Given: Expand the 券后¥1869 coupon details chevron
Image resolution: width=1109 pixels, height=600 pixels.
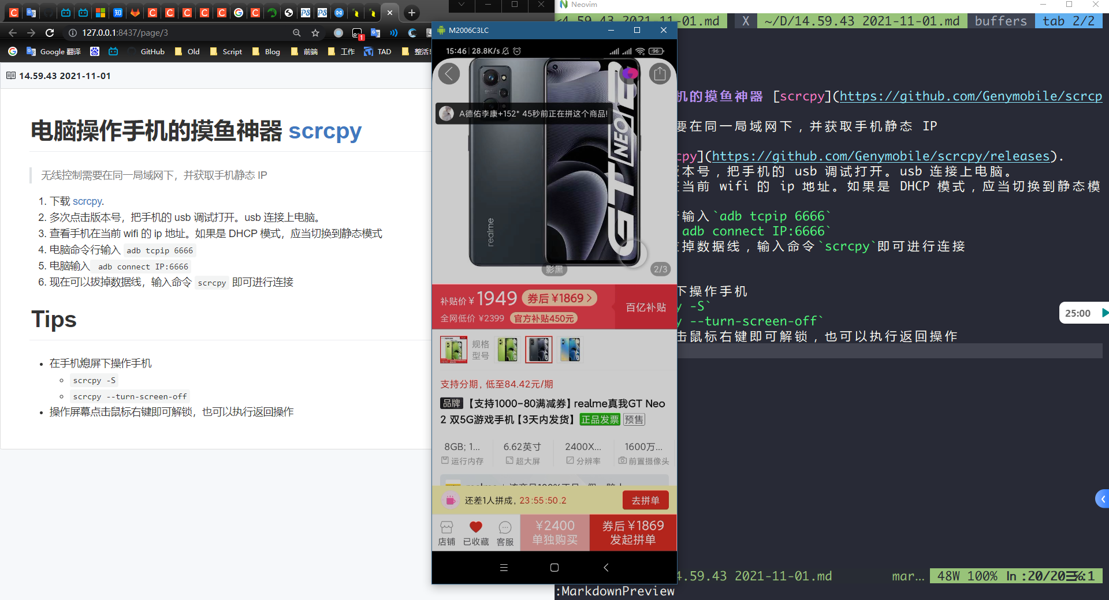Looking at the screenshot, I should 590,298.
